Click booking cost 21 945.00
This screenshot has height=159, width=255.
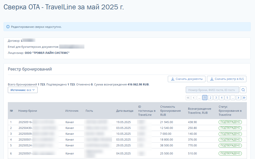pos(167,122)
